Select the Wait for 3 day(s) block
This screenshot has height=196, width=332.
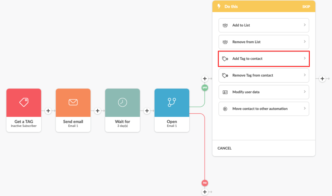click(122, 110)
